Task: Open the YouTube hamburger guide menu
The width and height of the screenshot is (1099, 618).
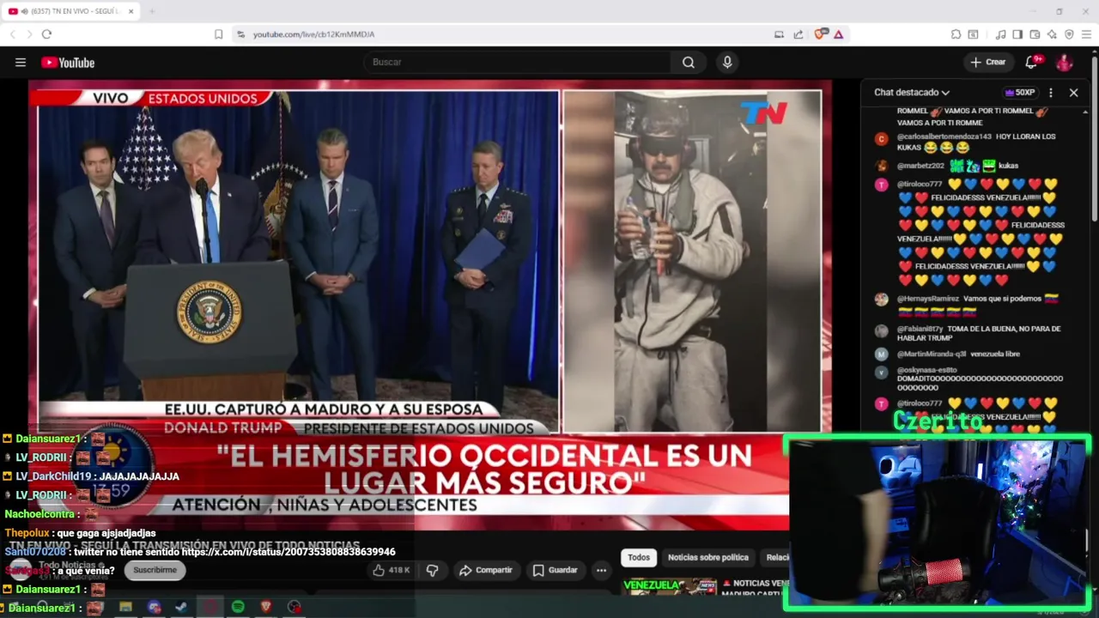Action: pos(21,62)
